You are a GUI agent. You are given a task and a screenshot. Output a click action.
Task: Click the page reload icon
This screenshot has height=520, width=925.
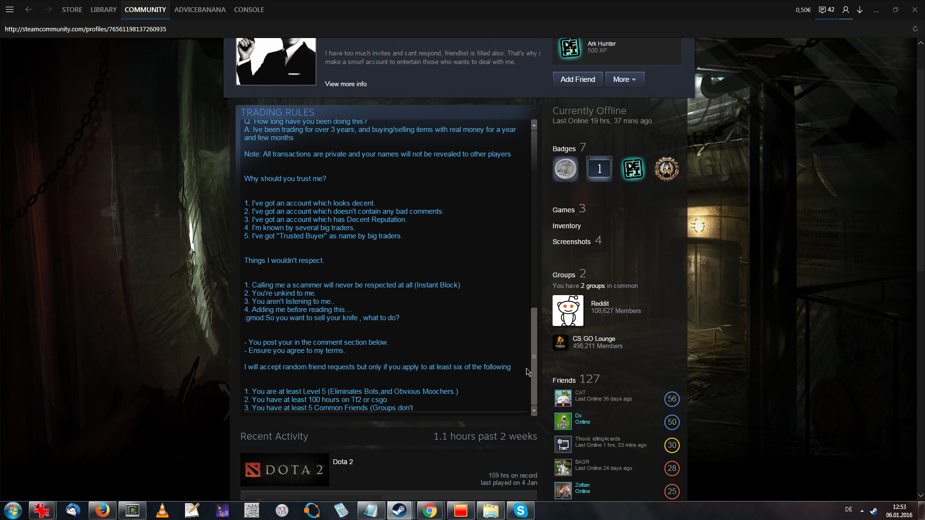pos(915,29)
